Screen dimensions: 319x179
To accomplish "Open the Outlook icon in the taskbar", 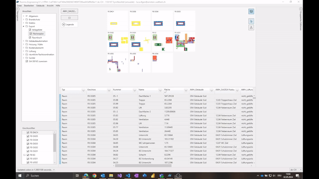I will 102,175.
